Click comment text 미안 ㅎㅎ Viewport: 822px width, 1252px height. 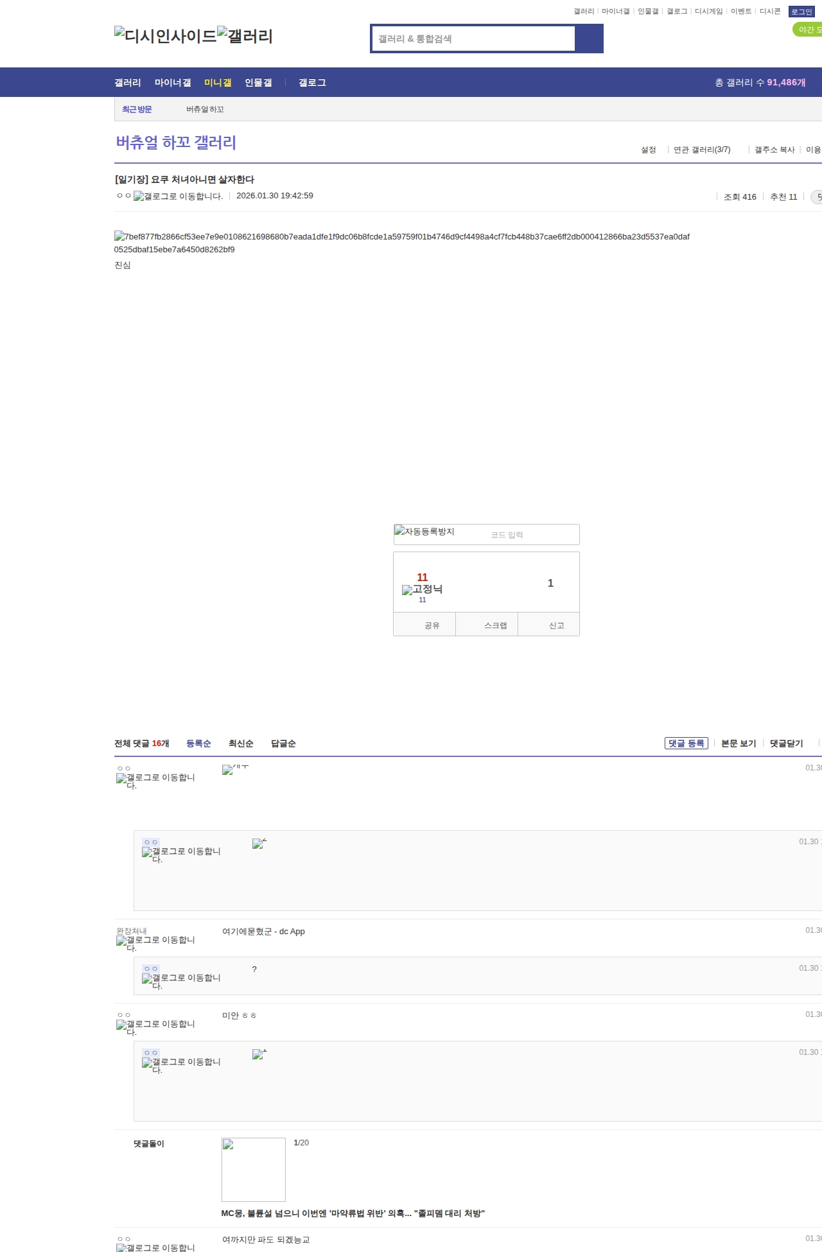[239, 1016]
